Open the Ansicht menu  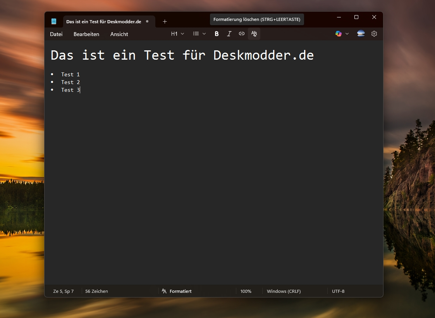[119, 34]
